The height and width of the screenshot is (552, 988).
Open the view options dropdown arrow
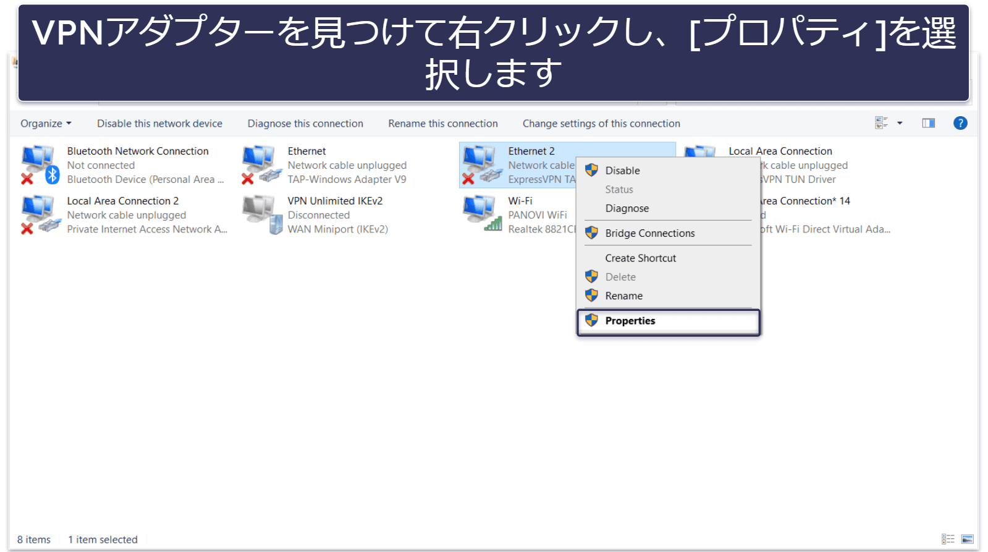(x=900, y=123)
